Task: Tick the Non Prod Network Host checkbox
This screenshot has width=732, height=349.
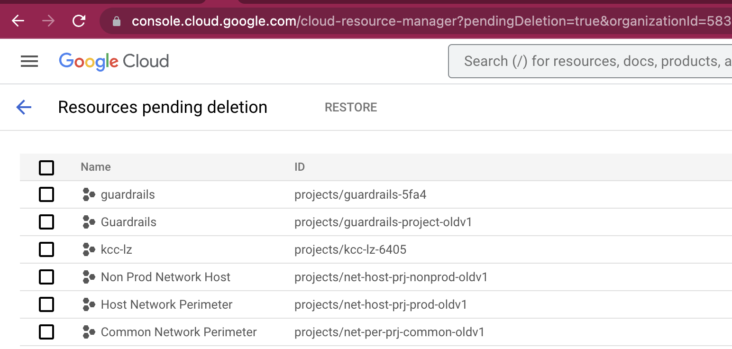Action: point(46,277)
